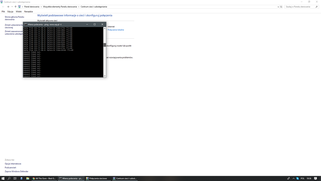Open the Plik menu
Screen dimensions: 321x181
[3, 11]
